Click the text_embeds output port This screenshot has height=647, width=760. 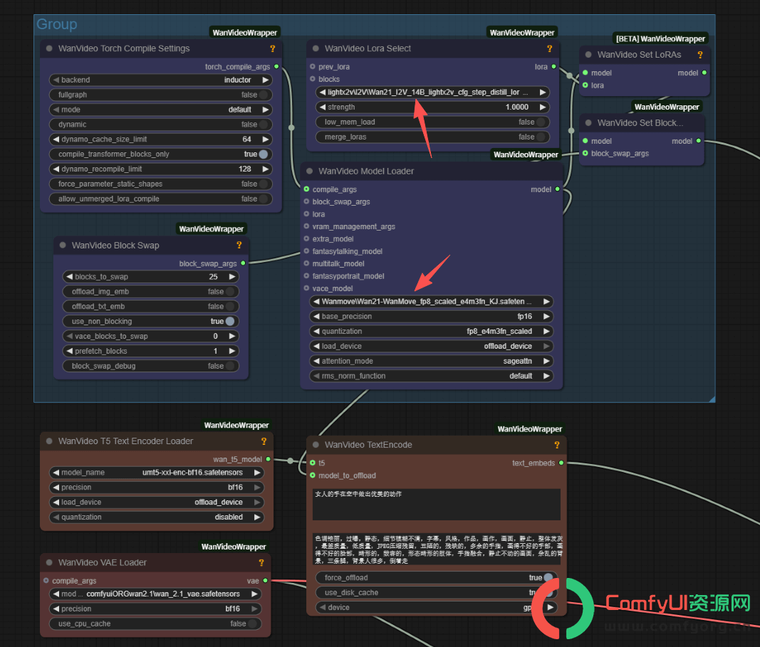coord(561,463)
